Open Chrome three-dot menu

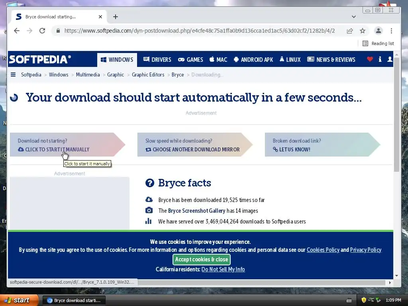coord(391,31)
